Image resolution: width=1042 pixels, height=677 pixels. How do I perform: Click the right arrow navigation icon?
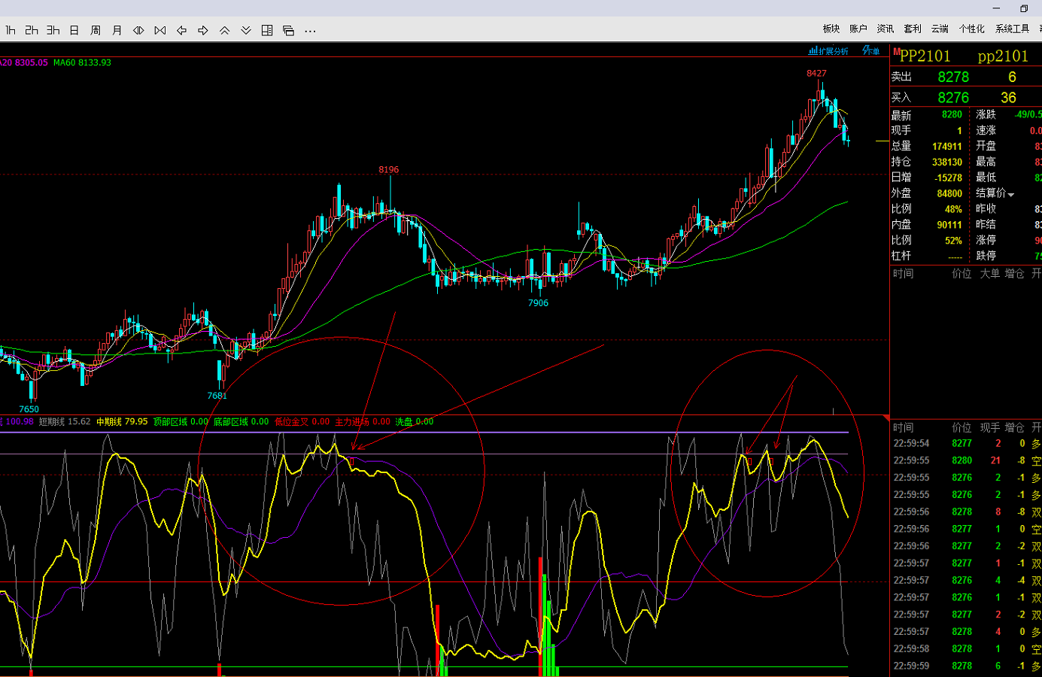(203, 30)
